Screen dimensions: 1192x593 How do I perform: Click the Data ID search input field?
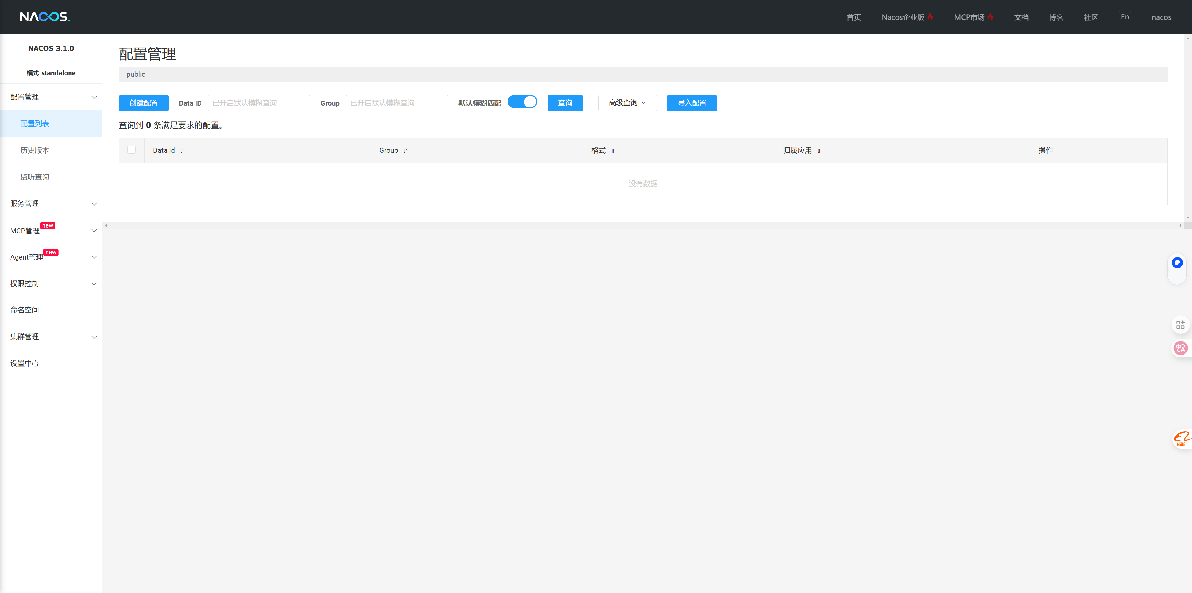(259, 103)
